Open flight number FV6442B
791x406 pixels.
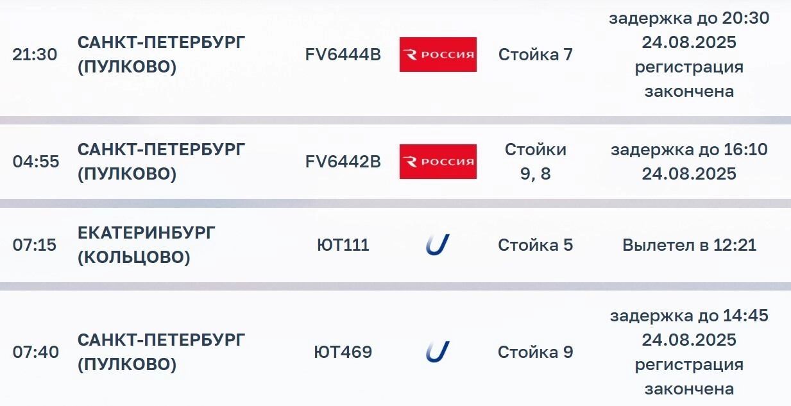343,162
